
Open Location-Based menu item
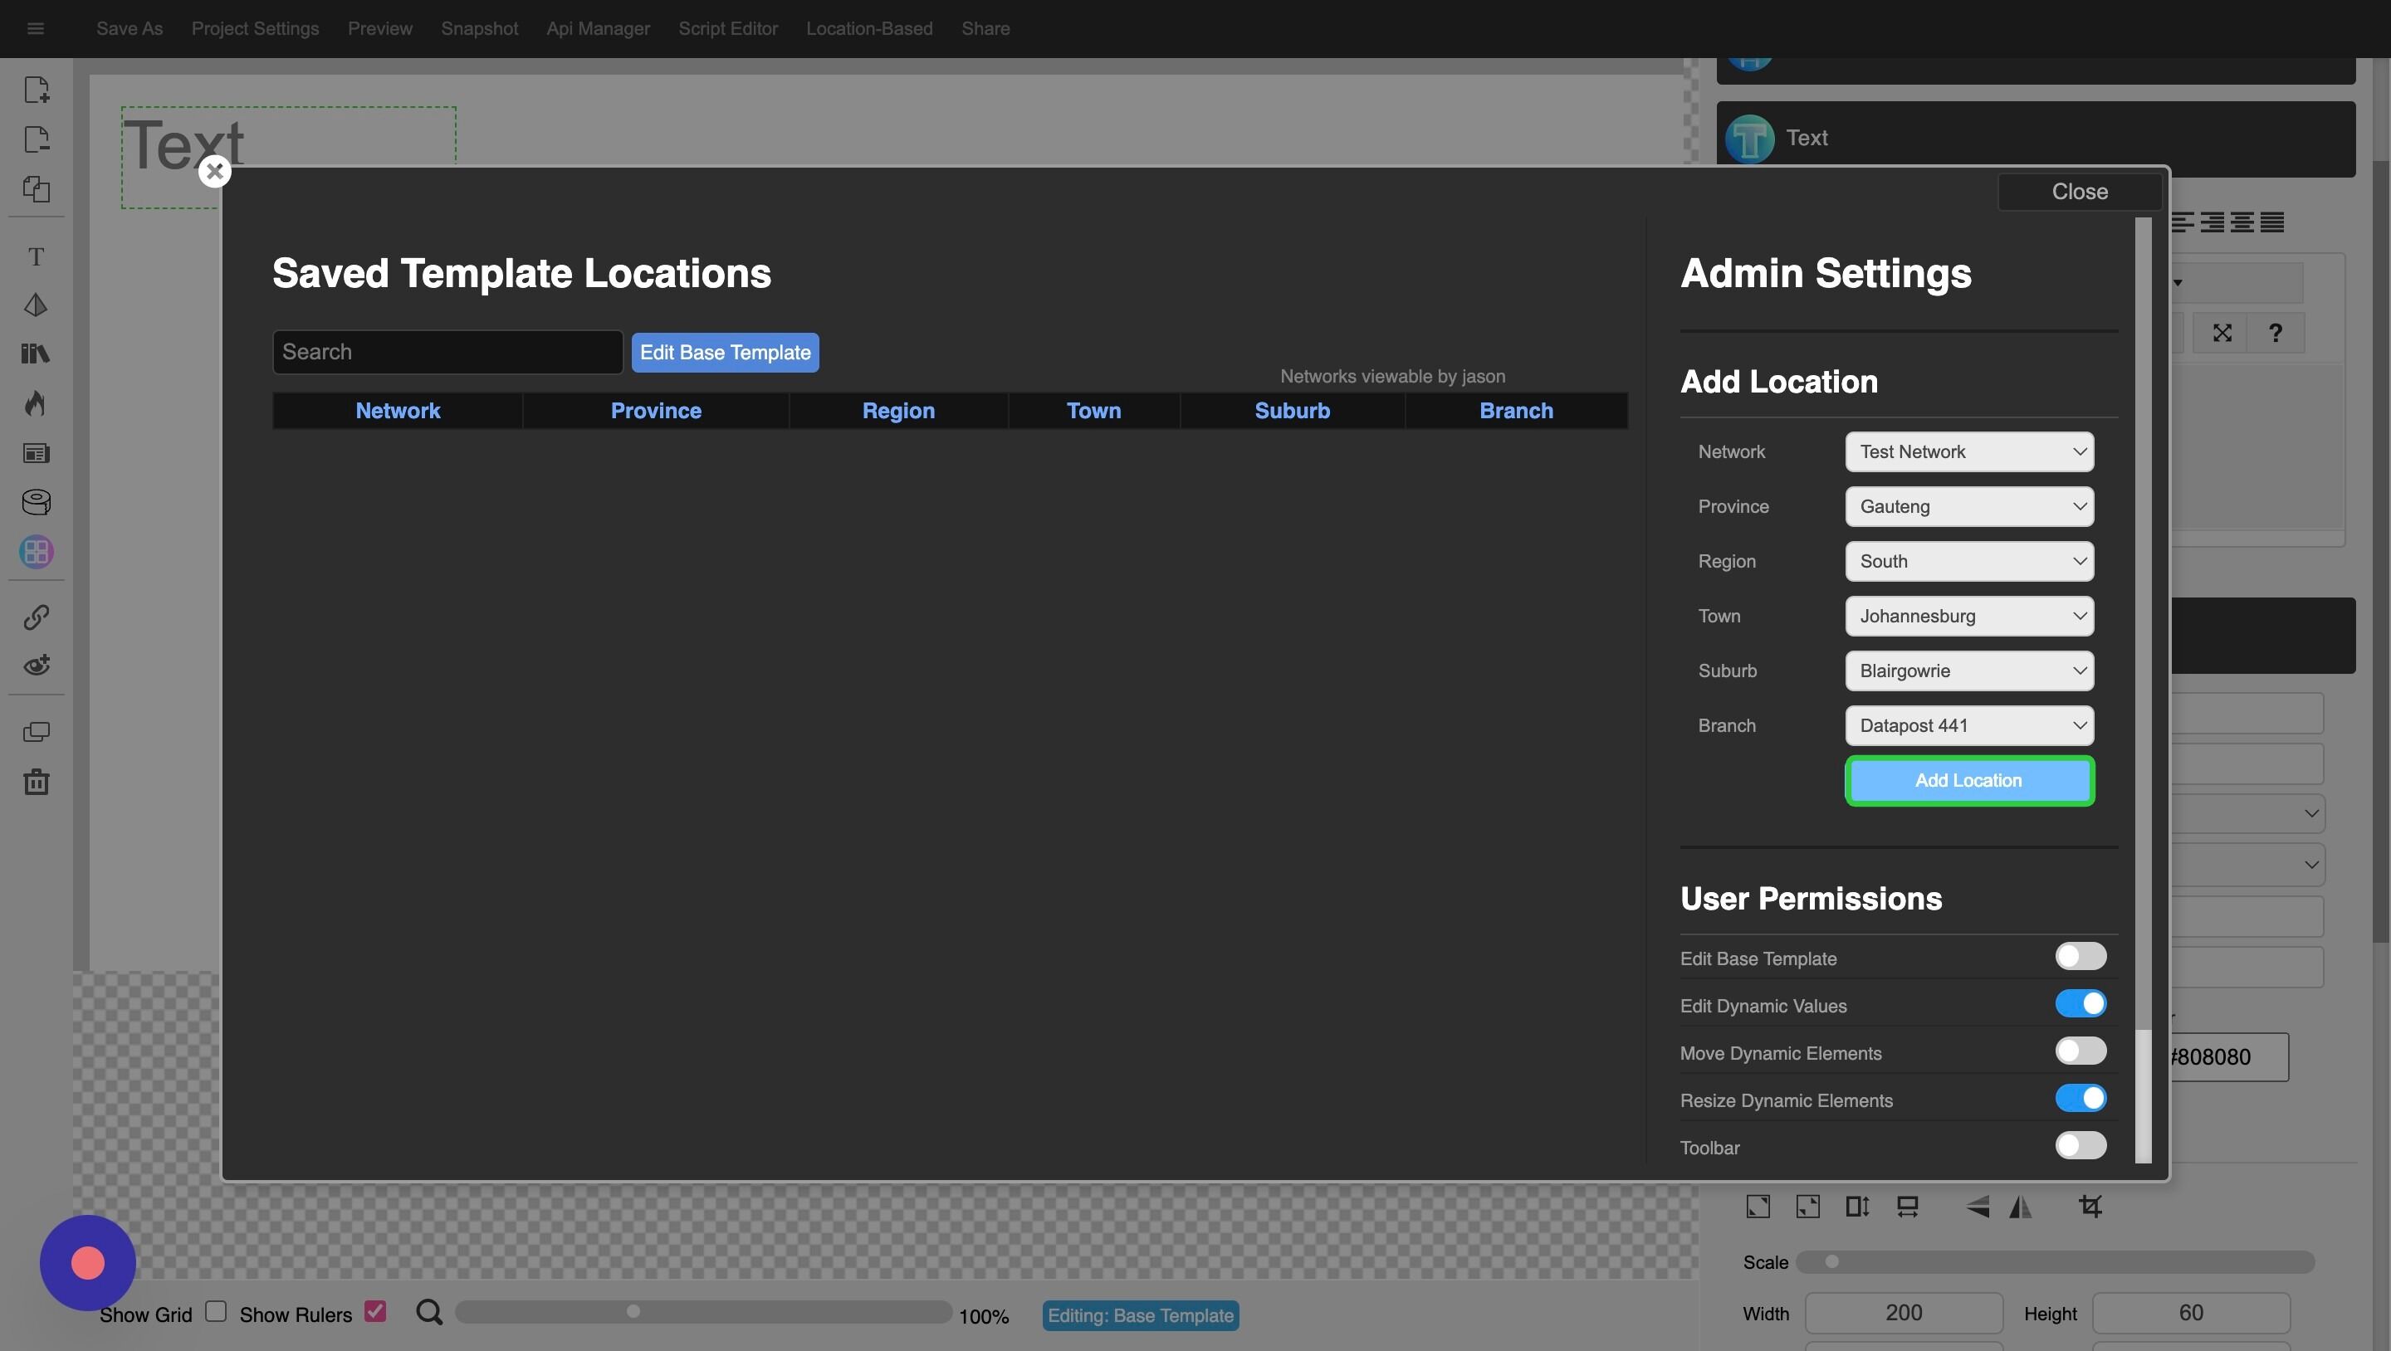pos(868,29)
